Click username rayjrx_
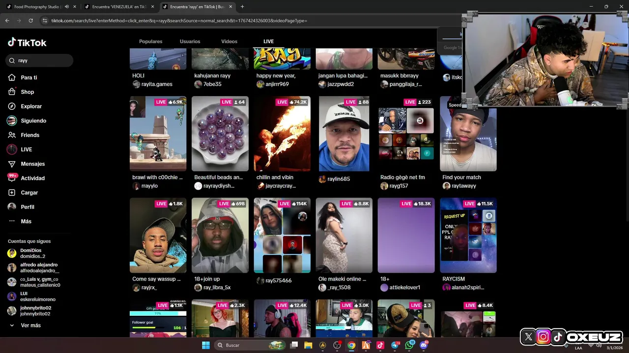This screenshot has width=629, height=353. [x=149, y=287]
